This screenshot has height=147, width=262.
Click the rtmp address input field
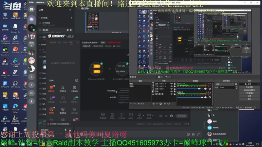pyautogui.click(x=124, y=90)
